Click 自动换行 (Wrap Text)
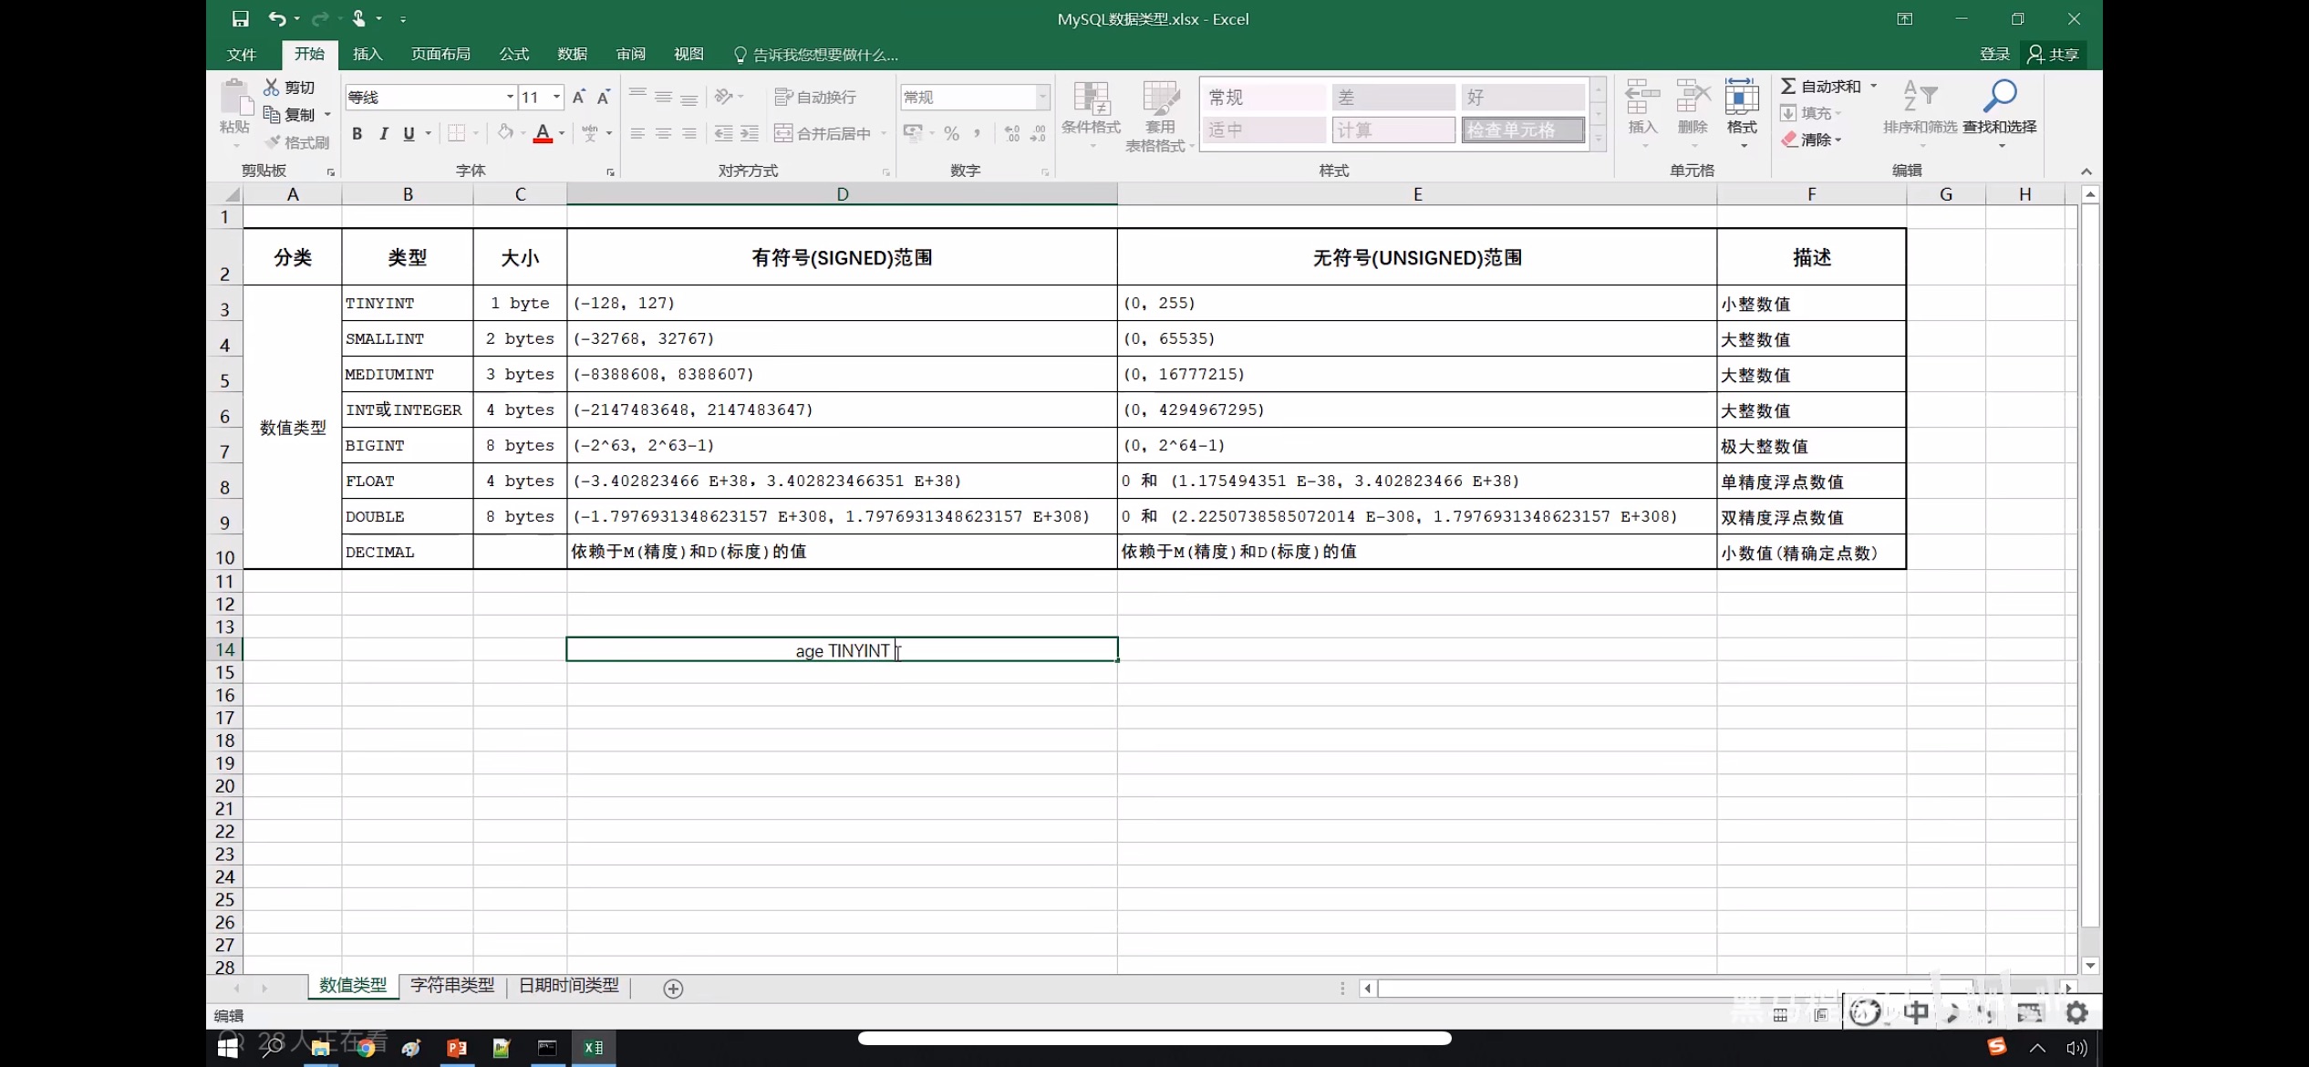Image resolution: width=2309 pixels, height=1067 pixels. click(816, 96)
